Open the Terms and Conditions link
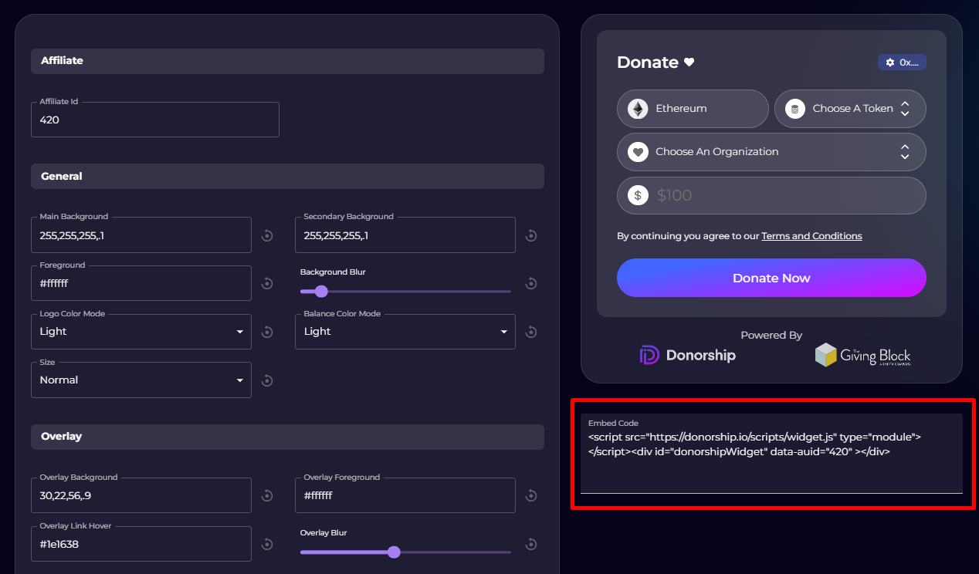Screen dimensions: 979x574 (x=811, y=236)
